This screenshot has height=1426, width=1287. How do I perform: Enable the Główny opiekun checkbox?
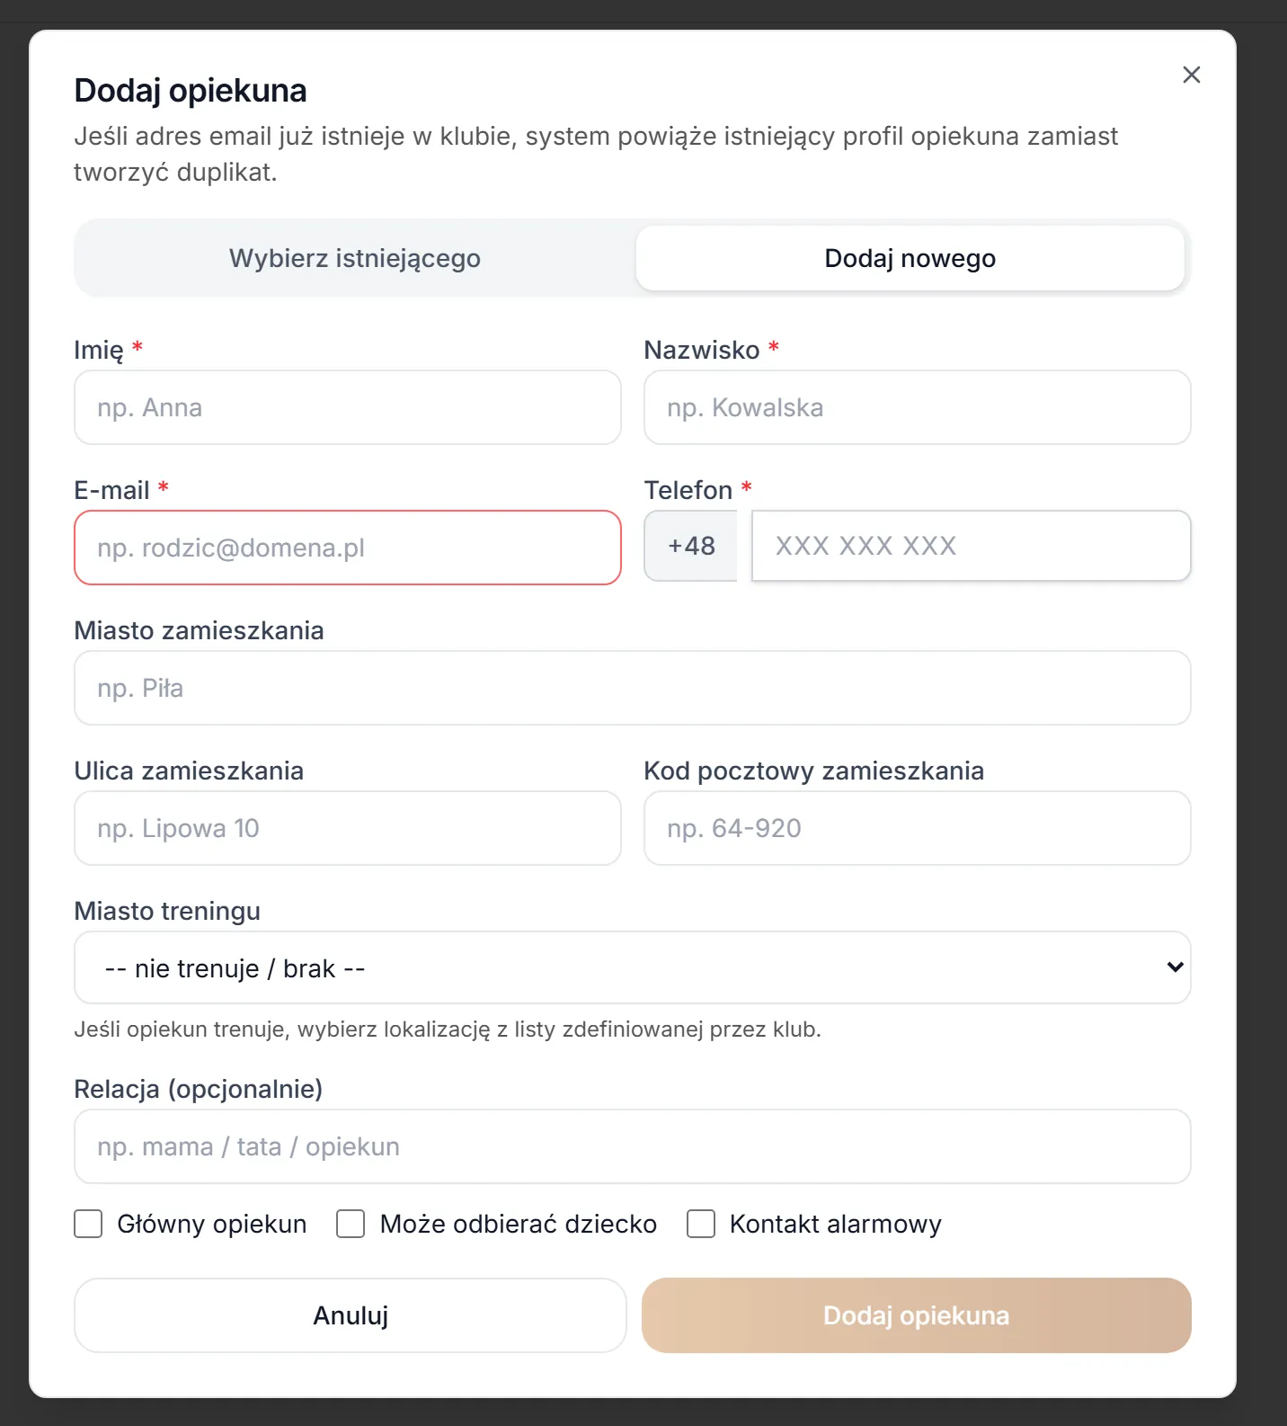point(88,1224)
